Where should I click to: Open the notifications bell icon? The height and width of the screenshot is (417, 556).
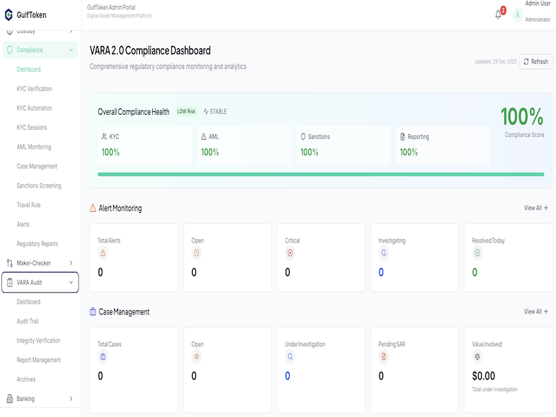(x=498, y=15)
